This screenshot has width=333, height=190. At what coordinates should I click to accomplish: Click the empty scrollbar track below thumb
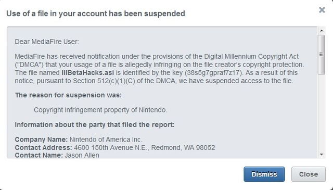[x=322, y=112]
